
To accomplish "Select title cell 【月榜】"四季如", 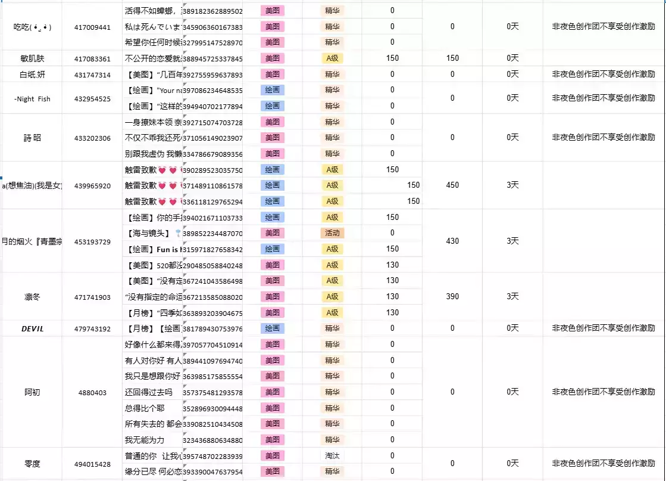I will pos(152,312).
